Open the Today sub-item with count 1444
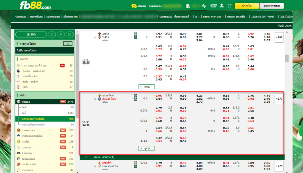This screenshot has width=303, height=173. pos(45,113)
